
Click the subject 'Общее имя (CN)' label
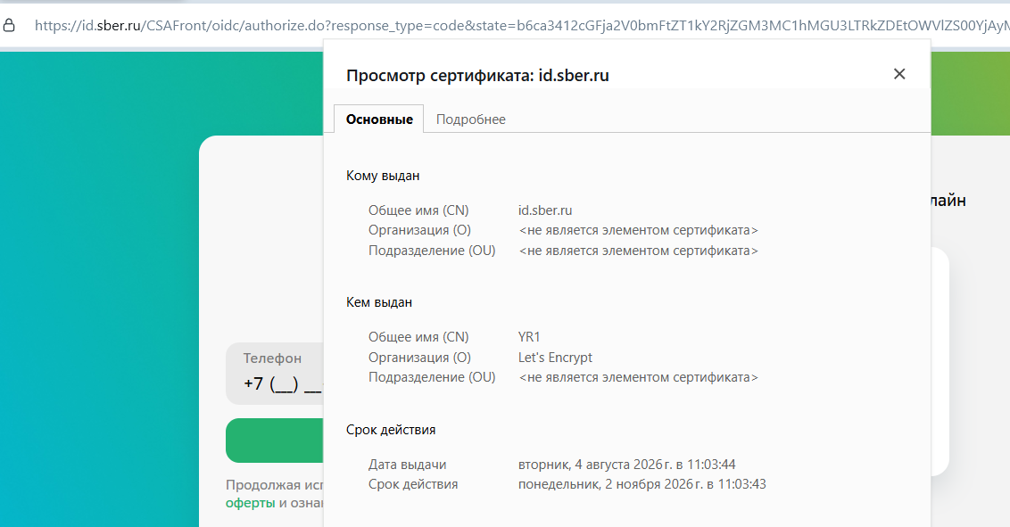point(418,210)
